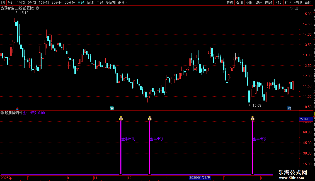
Task: Click the 叠加 overlay button
Action: 239,3
